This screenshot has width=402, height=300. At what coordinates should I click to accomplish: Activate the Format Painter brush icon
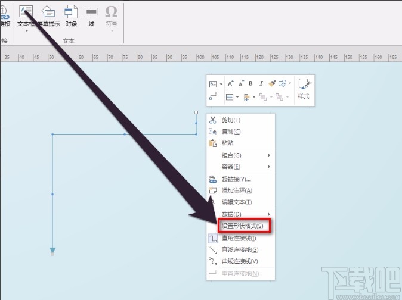point(272,83)
